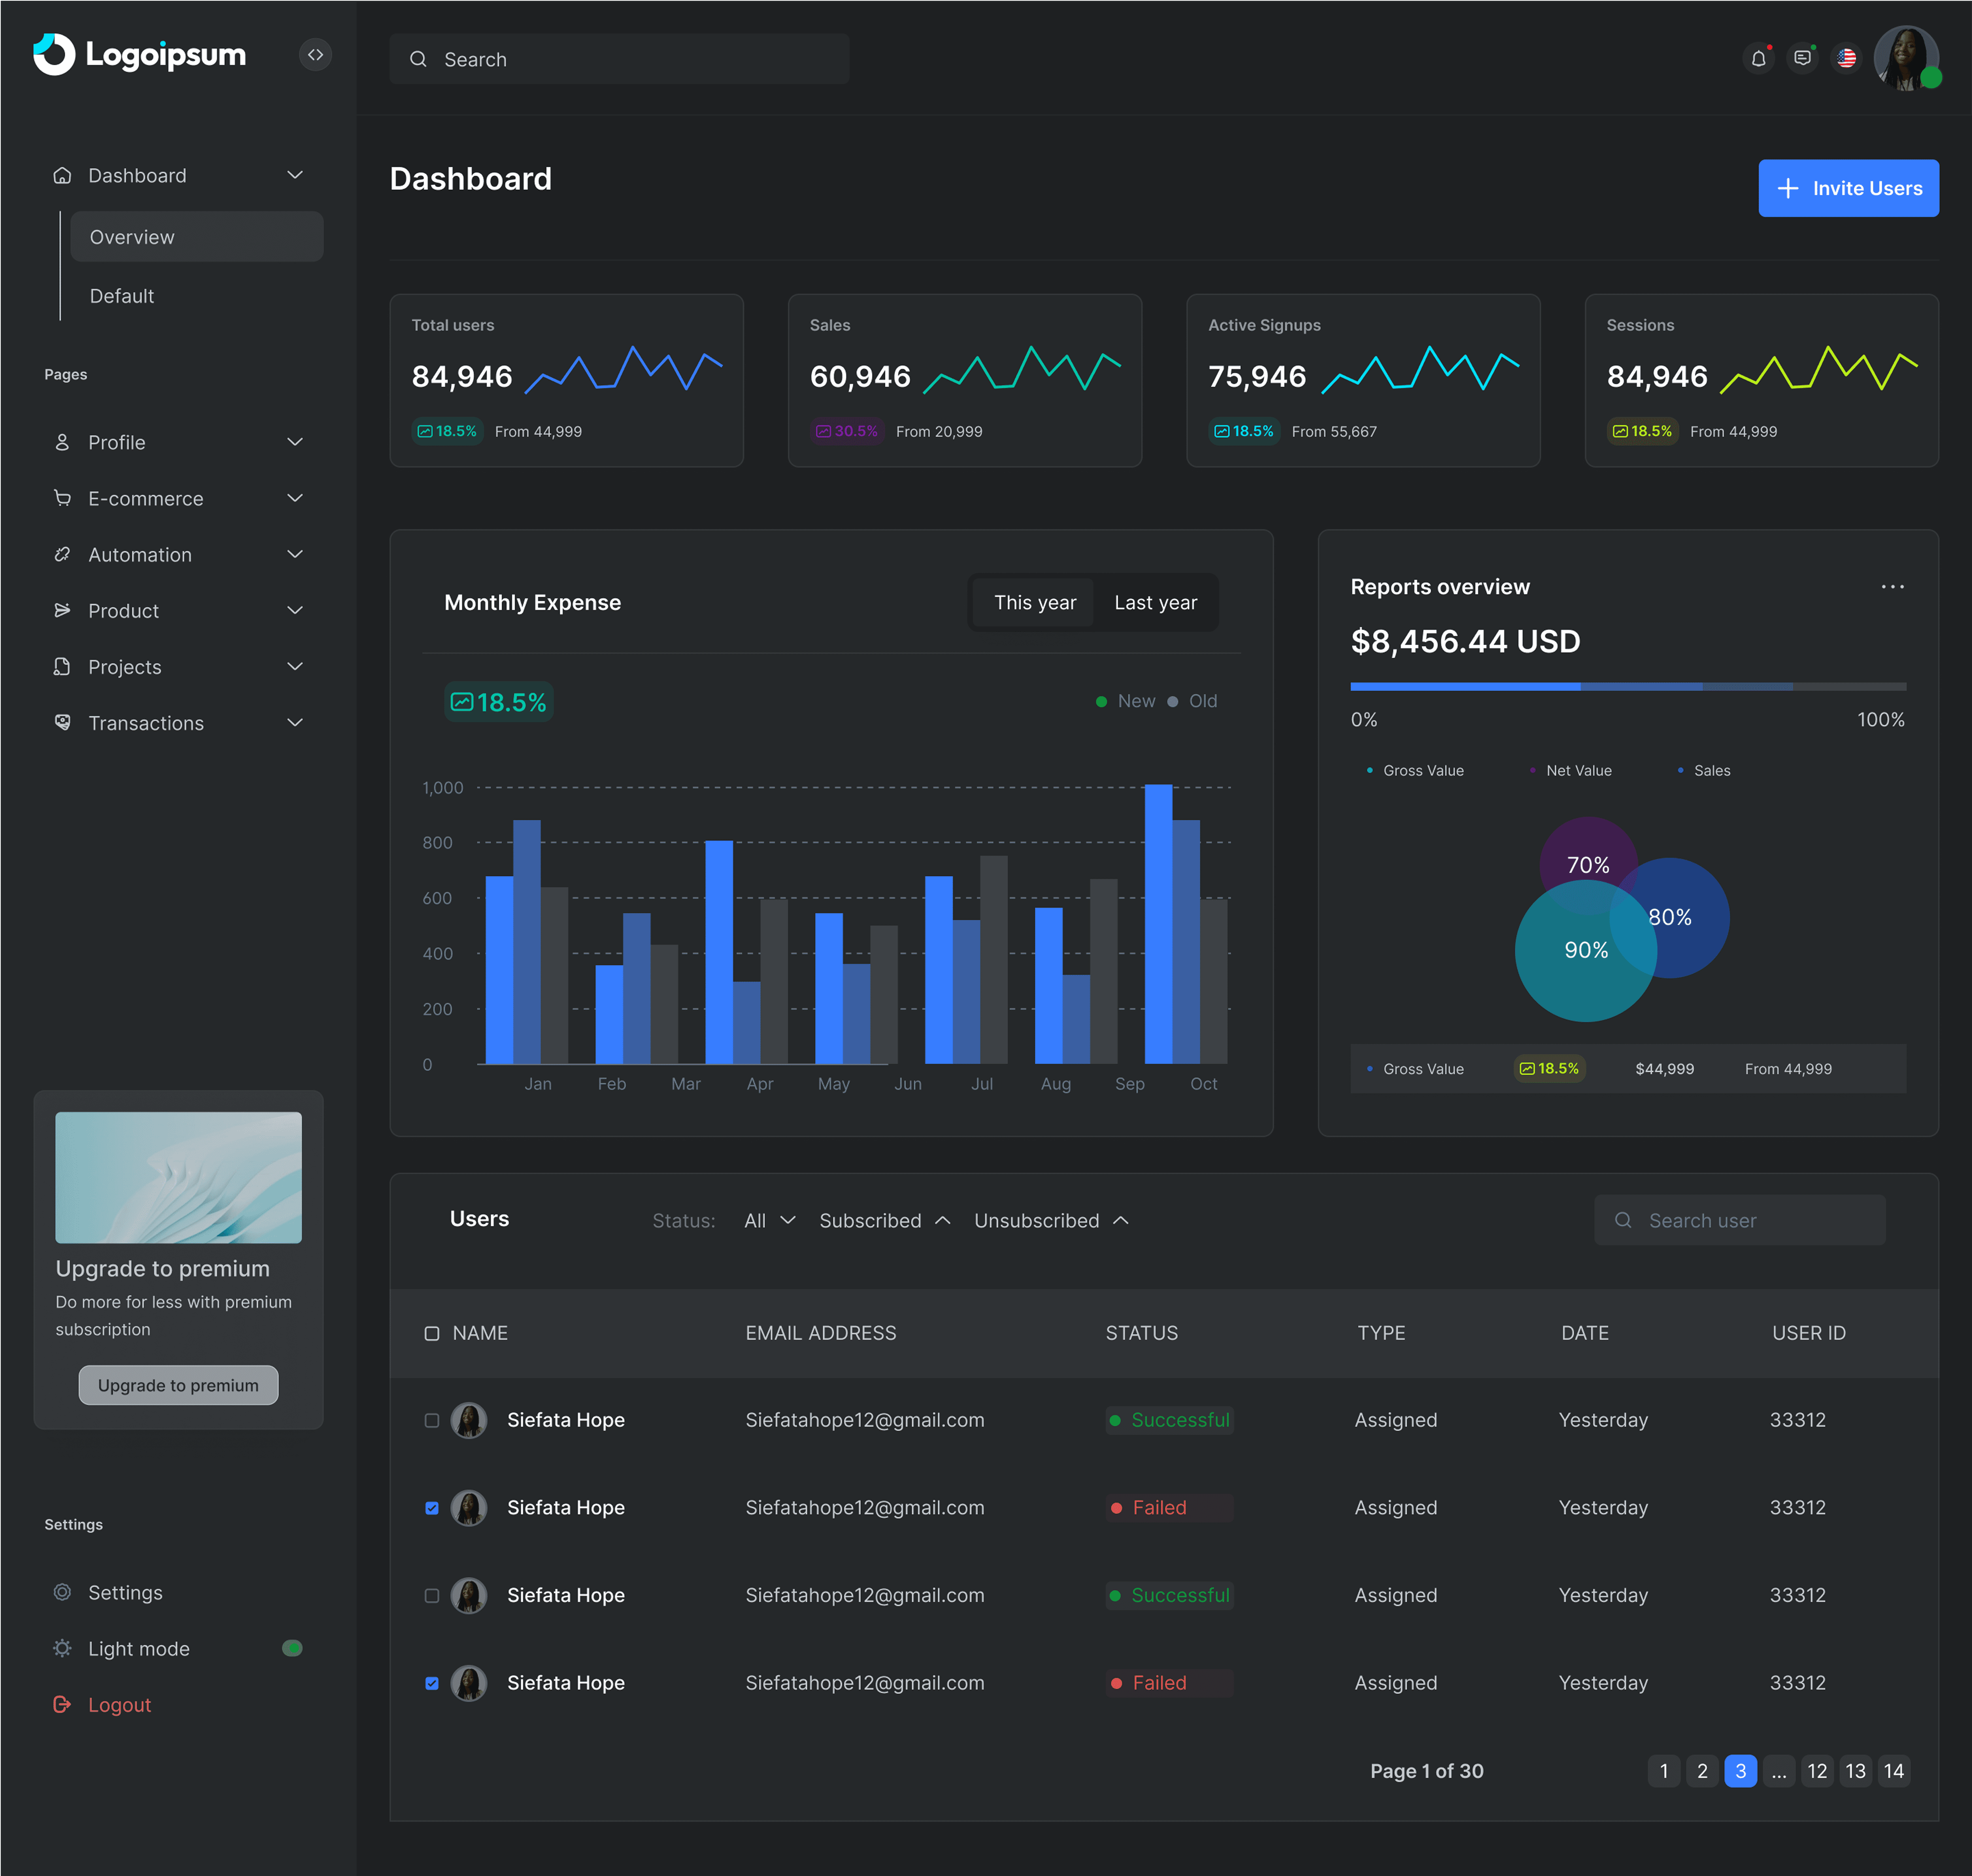Click the E-commerce cart icon

pyautogui.click(x=62, y=498)
